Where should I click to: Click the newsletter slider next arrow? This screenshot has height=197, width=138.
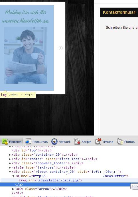tap(61, 48)
